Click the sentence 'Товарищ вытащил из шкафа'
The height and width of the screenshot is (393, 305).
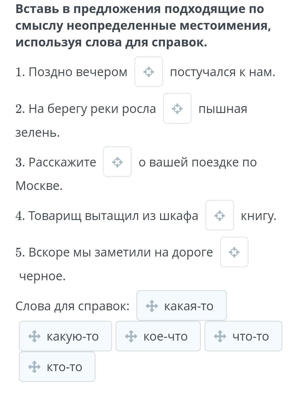point(113,216)
